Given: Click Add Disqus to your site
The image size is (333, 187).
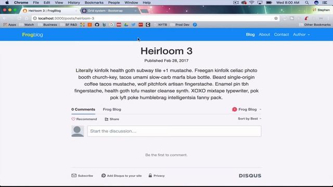Looking at the screenshot, I should [x=121, y=176].
